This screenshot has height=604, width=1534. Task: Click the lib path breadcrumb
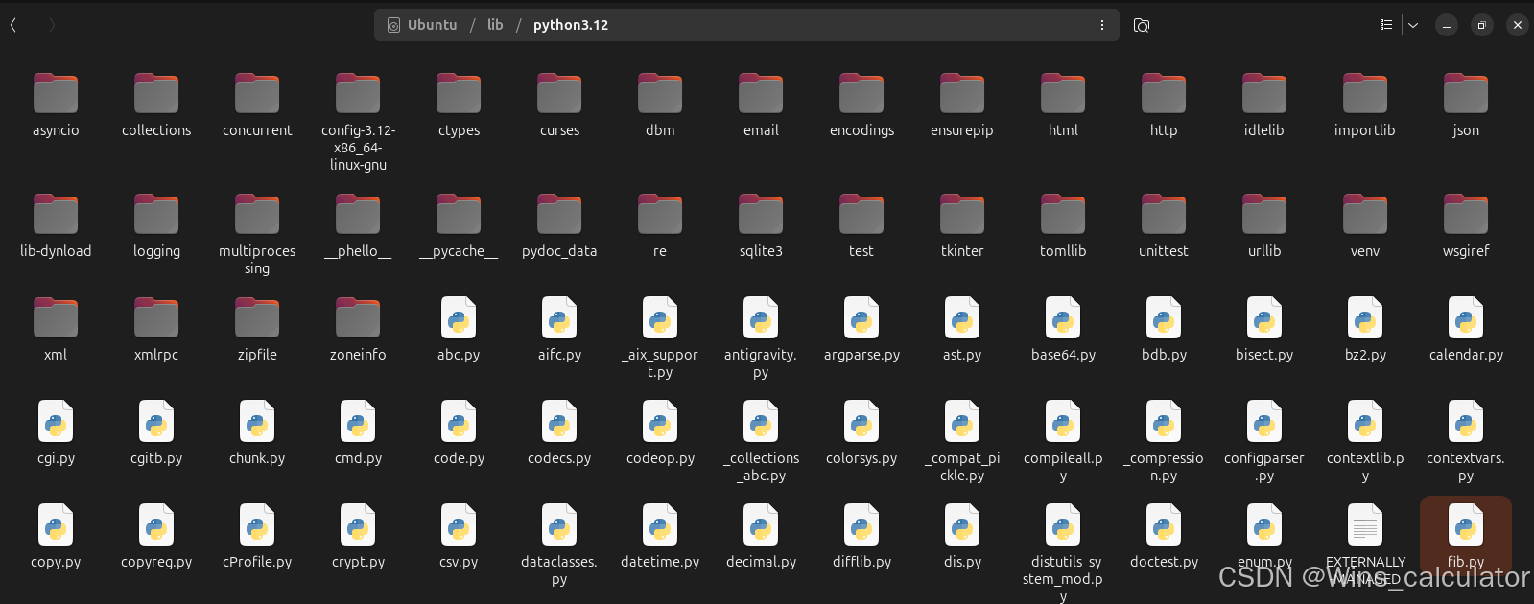tap(495, 25)
